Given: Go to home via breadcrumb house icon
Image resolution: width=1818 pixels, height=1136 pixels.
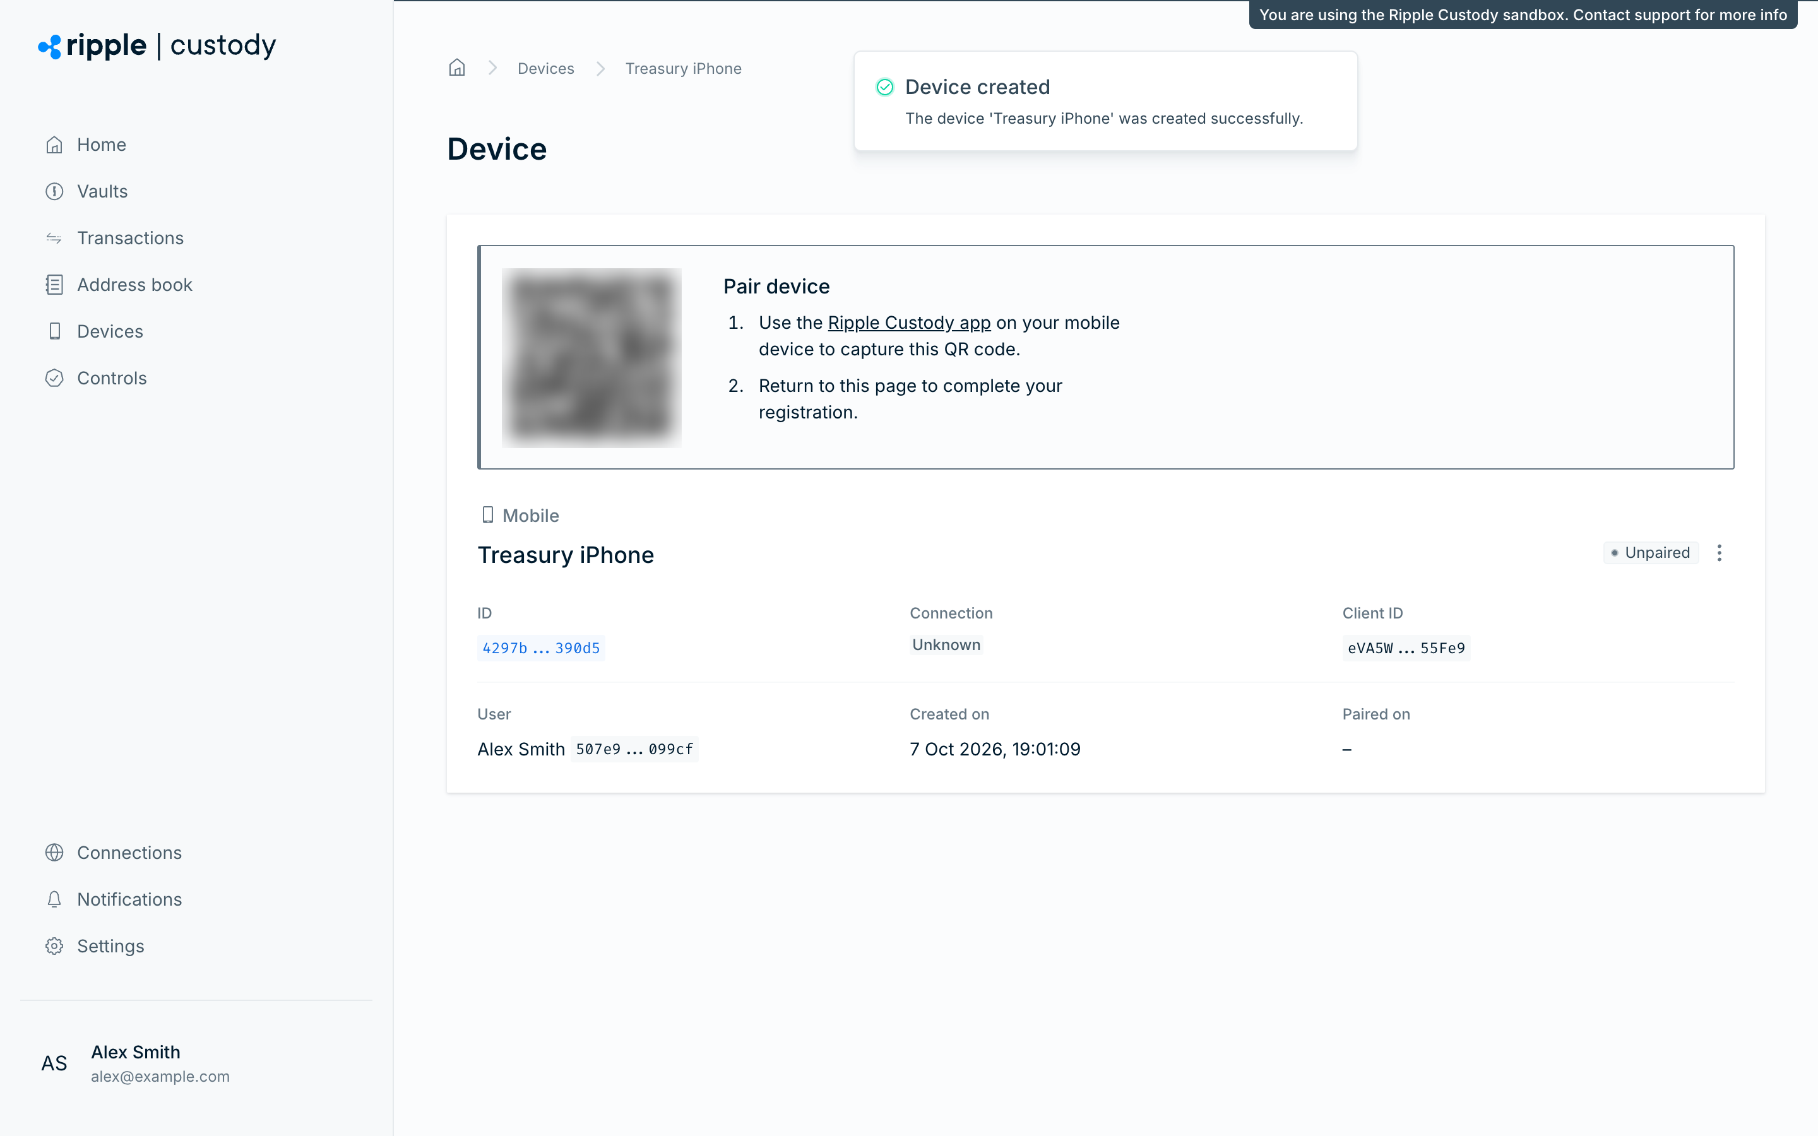Looking at the screenshot, I should click(457, 68).
